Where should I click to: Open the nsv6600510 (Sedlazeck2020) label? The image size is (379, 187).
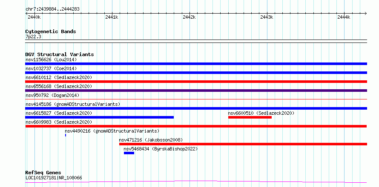[261, 113]
